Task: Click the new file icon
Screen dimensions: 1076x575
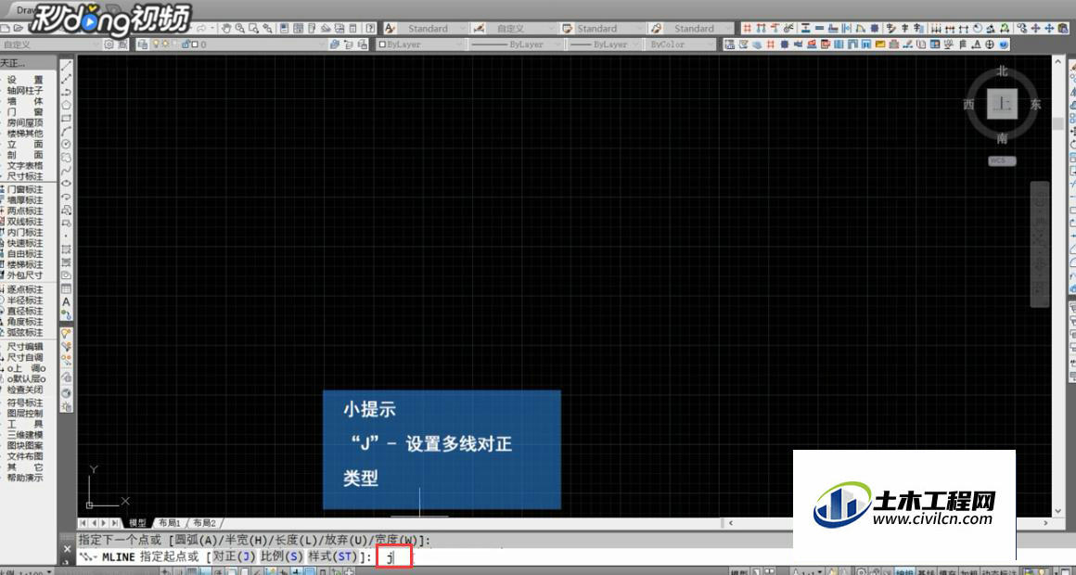Action: (x=4, y=28)
